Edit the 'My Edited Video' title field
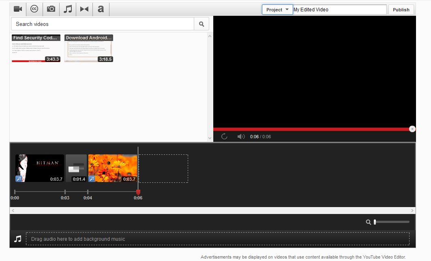Screen dimensions: 431x261 (x=340, y=10)
